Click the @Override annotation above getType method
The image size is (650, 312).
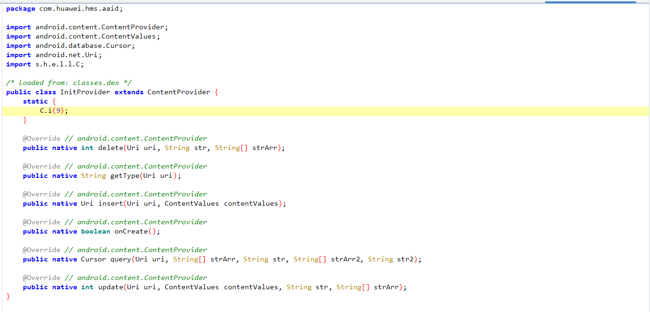point(42,166)
